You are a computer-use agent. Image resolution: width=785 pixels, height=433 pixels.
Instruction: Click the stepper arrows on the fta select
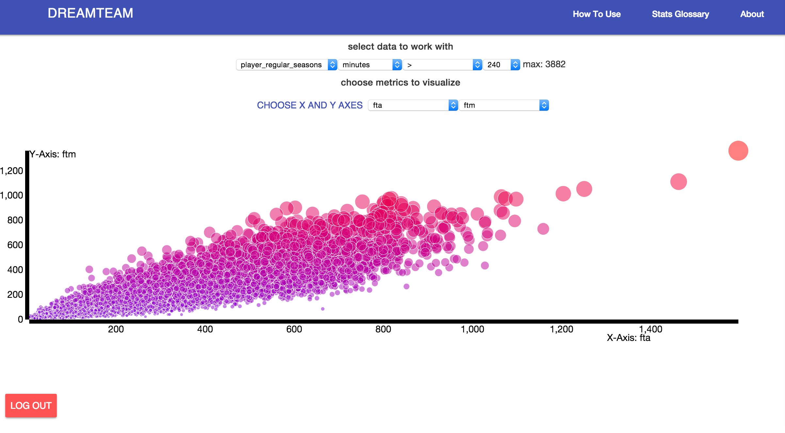click(x=453, y=105)
